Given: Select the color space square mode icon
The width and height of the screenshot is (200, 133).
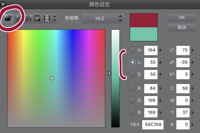Looking at the screenshot, I should click(x=8, y=18).
